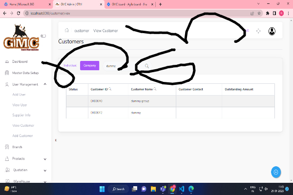
Task: Toggle the sidebar switch beside GMC logo
Action: point(43,36)
